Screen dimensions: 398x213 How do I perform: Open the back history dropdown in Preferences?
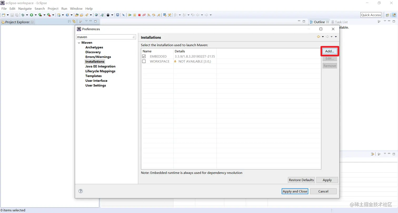(323, 37)
